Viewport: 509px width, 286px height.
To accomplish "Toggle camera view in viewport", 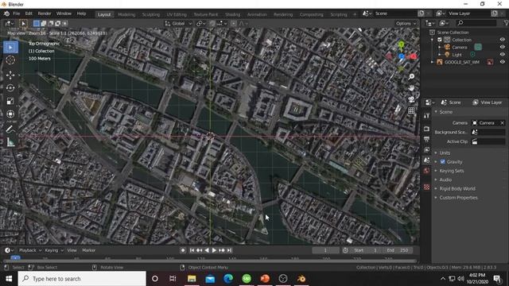I will pyautogui.click(x=411, y=99).
